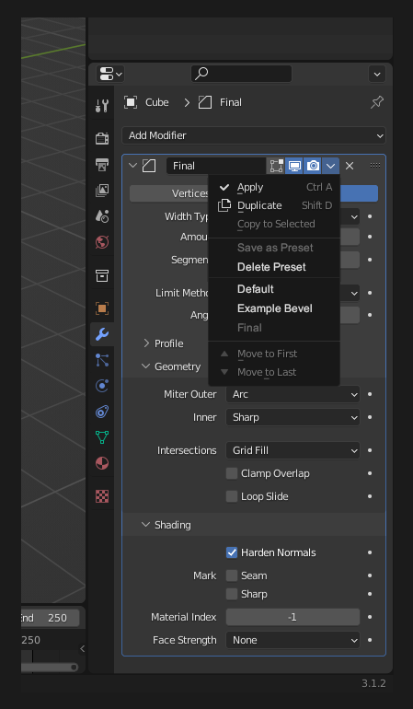Animate Harden Normals property dot

[x=370, y=552]
